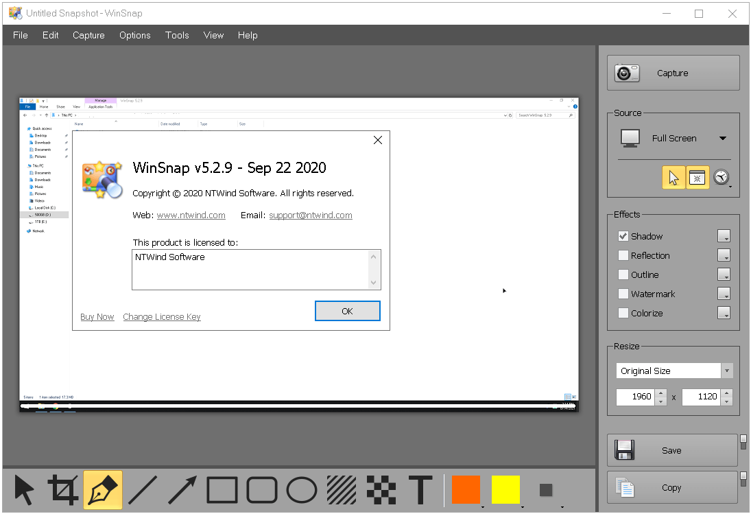Open the Full Screen source dropdown
The height and width of the screenshot is (514, 751).
tap(723, 139)
